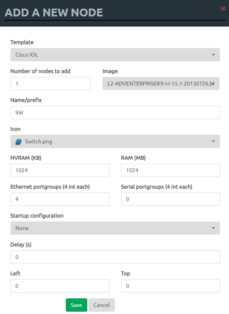Open the Template dropdown showing Cisco IOL
The image size is (229, 314).
[x=115, y=55]
